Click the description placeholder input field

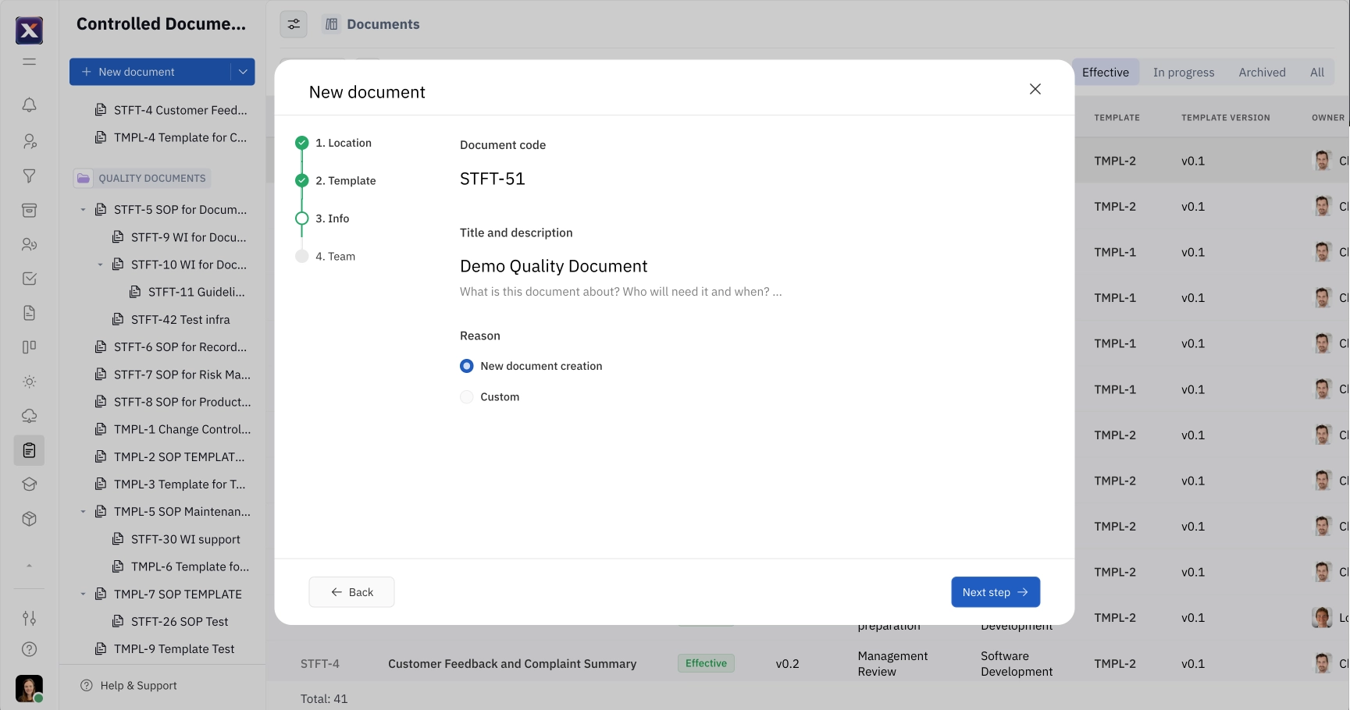tap(621, 291)
